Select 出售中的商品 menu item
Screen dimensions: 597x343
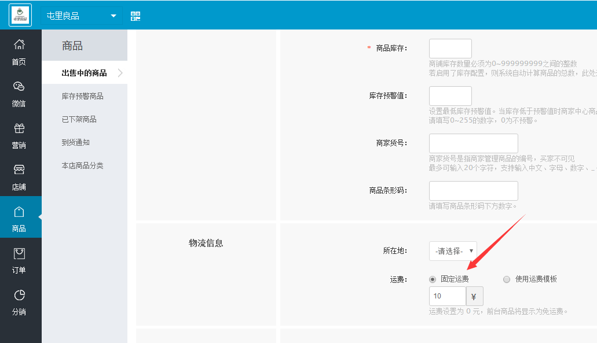85,73
